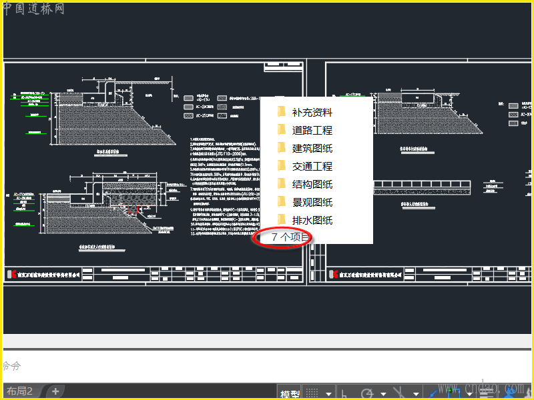The height and width of the screenshot is (400, 534).
Task: Open the grid/snap settings dropdown arrow
Action: pos(328,394)
